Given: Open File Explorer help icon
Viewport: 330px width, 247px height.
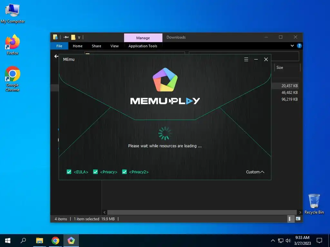Looking at the screenshot, I should (x=299, y=46).
